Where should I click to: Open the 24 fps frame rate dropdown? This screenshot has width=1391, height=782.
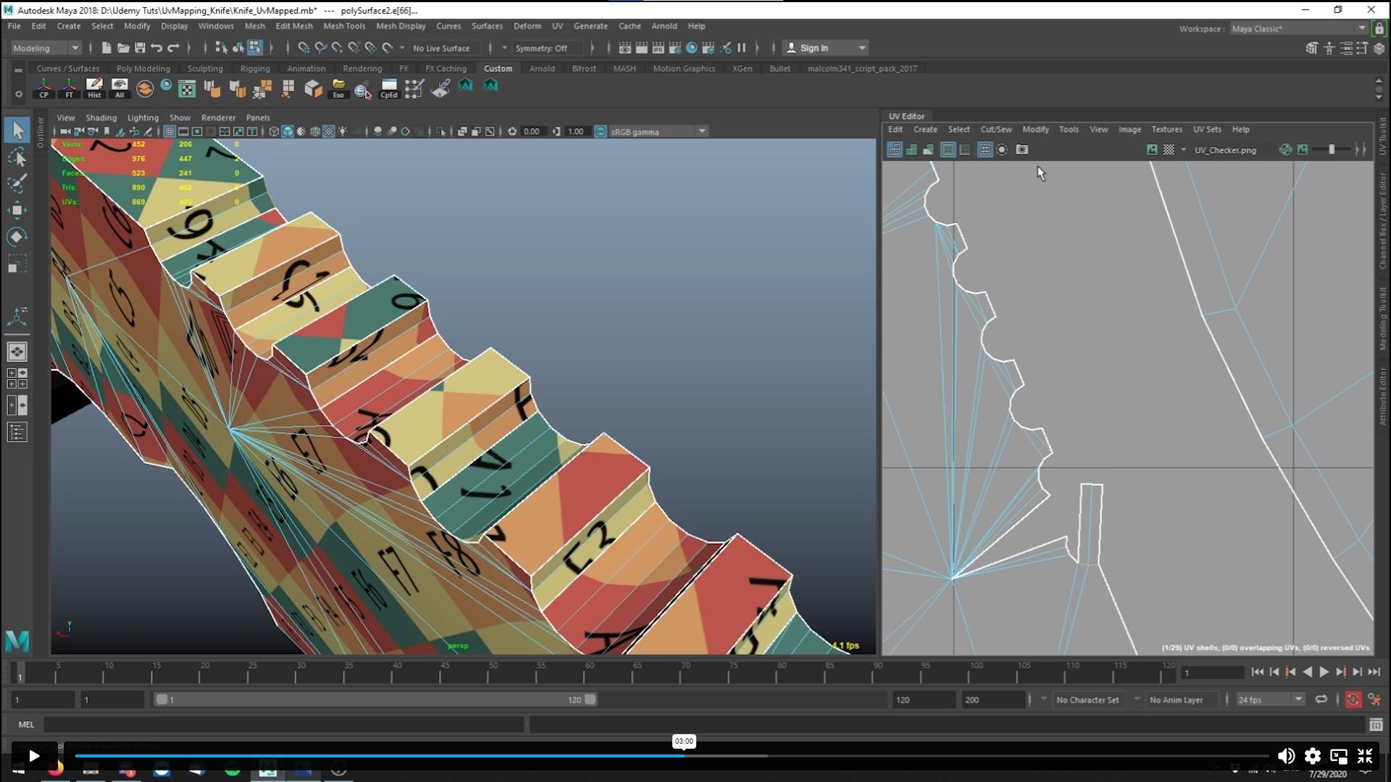(x=1270, y=699)
